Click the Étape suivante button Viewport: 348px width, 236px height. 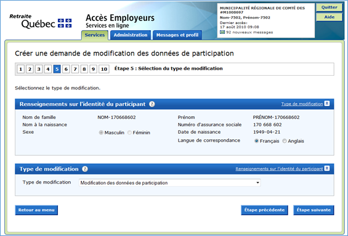(x=314, y=210)
